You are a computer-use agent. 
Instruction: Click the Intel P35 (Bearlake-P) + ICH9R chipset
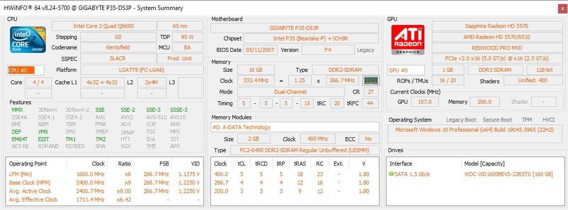(311, 38)
